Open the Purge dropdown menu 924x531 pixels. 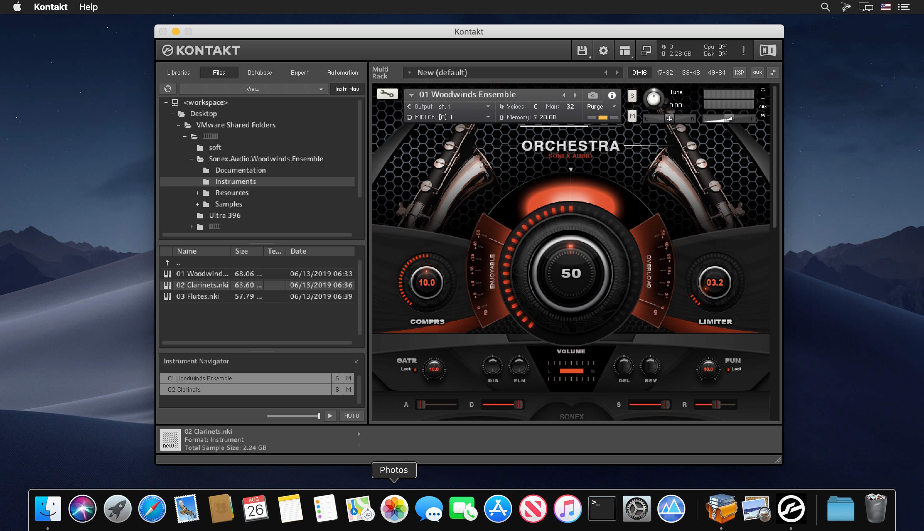click(601, 106)
